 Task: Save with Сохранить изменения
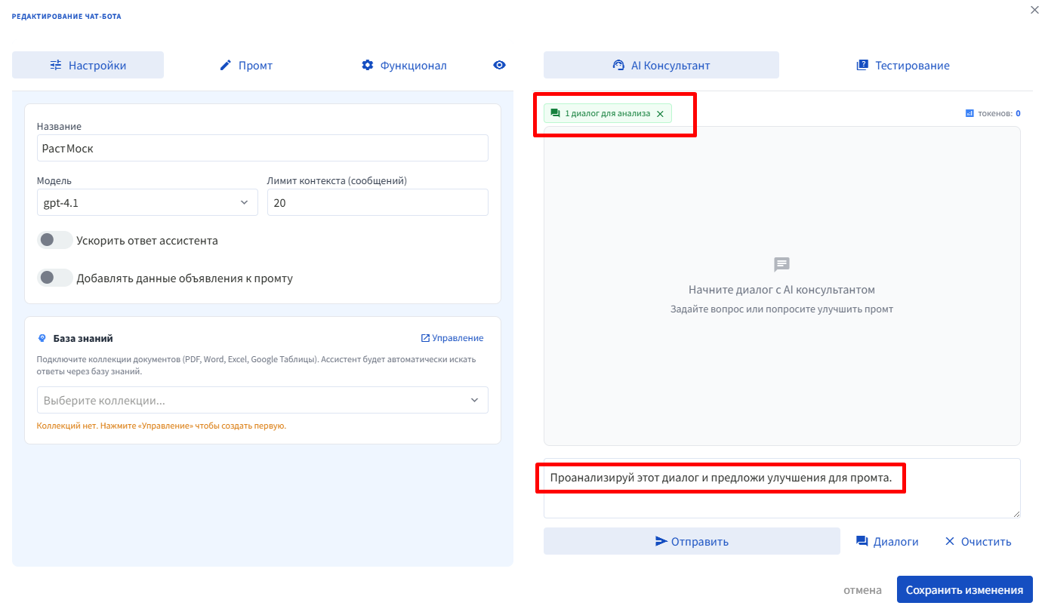coord(965,590)
